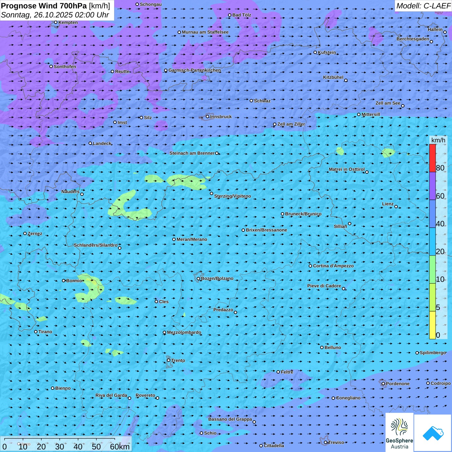Click the Pieve di Cadore label
The image size is (452, 452).
[x=324, y=286]
